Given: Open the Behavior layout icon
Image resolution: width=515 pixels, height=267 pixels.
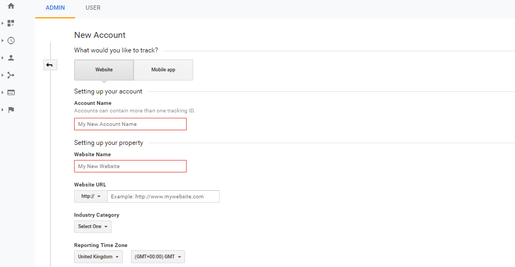Looking at the screenshot, I should point(11,92).
